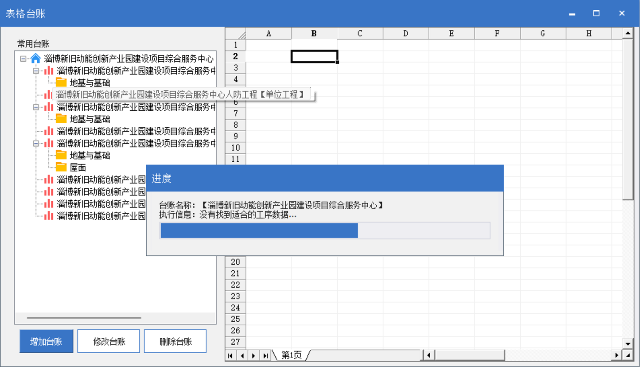Click row header 10 in the spreadsheet
This screenshot has height=367, width=640.
point(235,148)
